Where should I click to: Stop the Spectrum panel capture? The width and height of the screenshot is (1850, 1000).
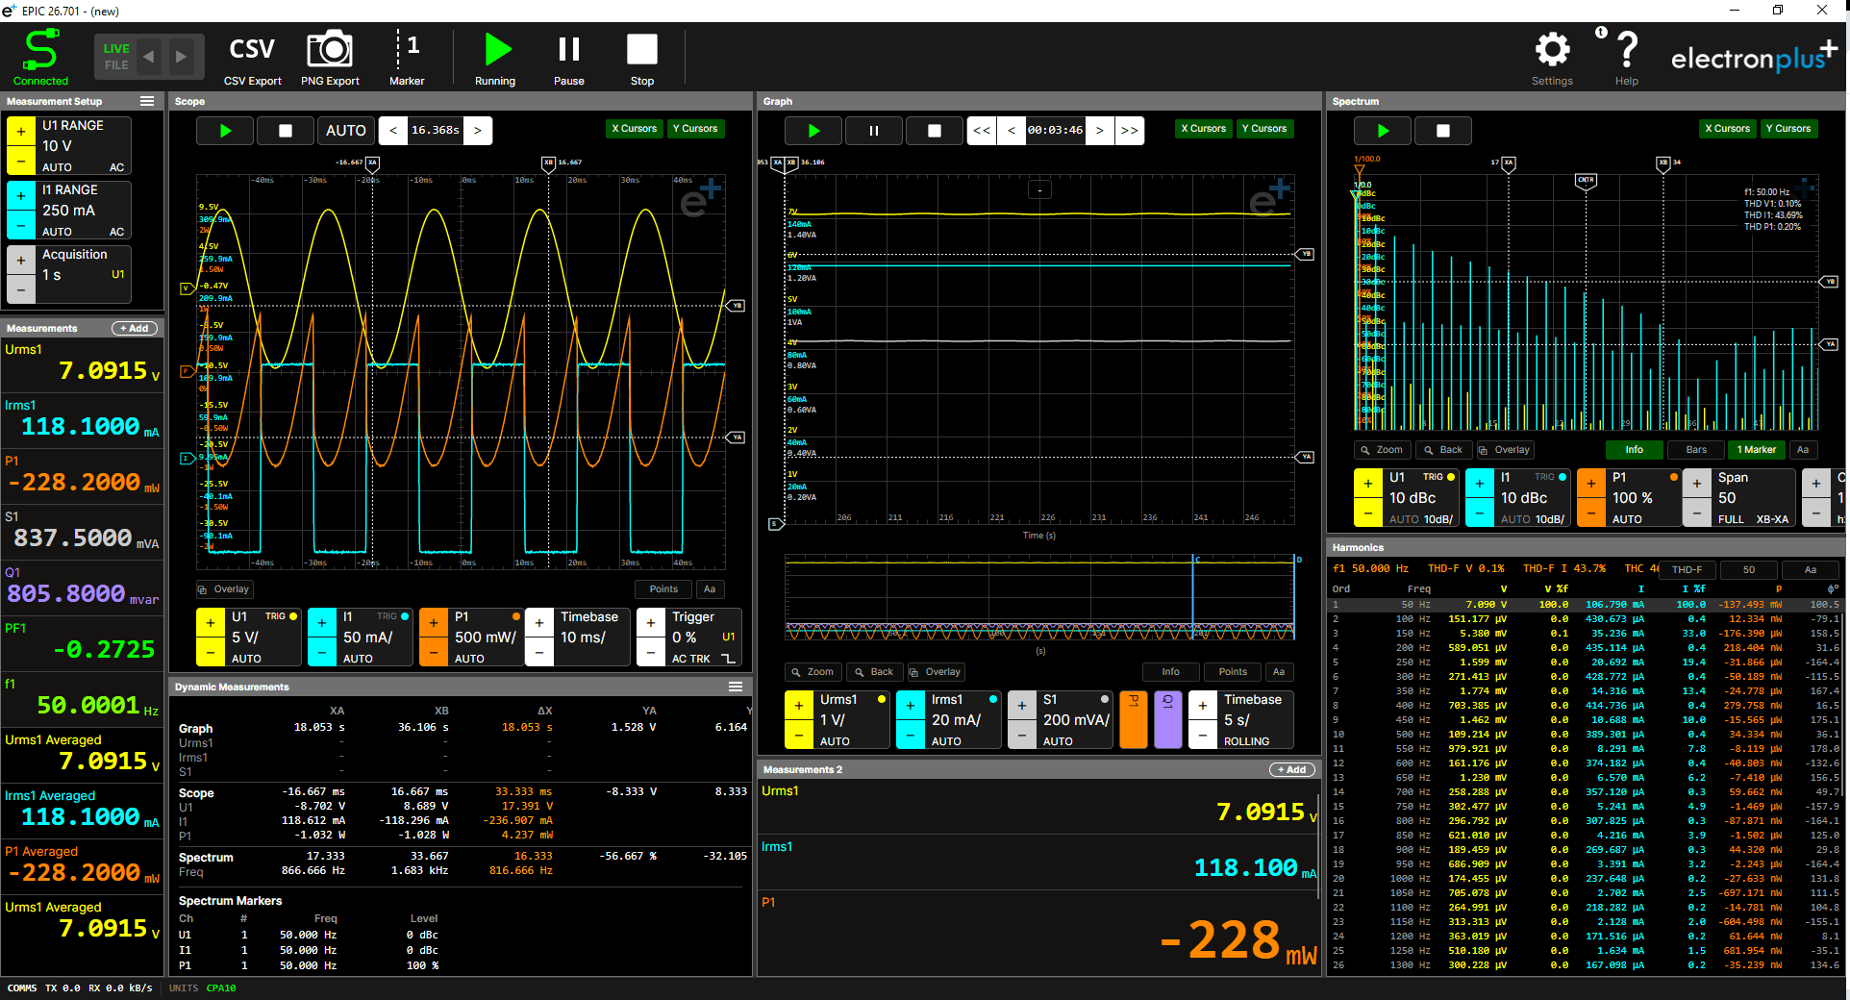(x=1443, y=131)
